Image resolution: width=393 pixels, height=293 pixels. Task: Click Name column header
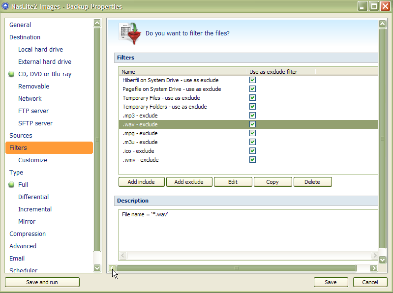(182, 72)
